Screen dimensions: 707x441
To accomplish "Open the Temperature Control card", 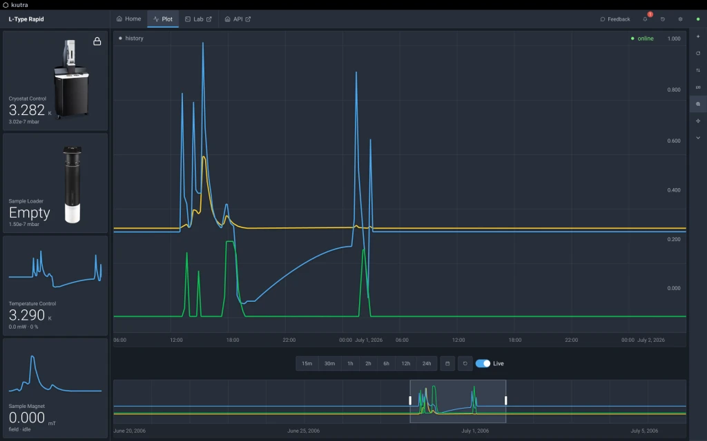I will [55, 286].
